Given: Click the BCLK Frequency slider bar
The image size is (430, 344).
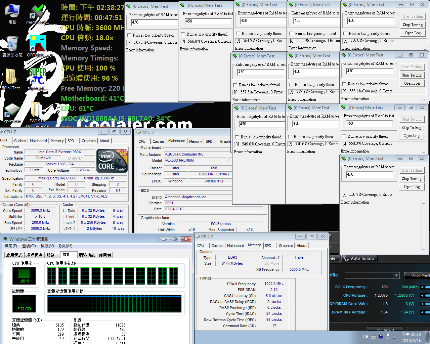Looking at the screenshot, I should click(x=428, y=287).
